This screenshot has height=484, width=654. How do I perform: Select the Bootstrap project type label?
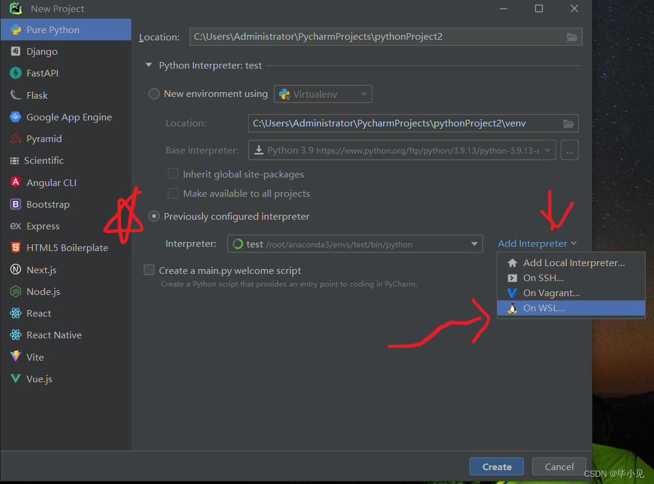pyautogui.click(x=48, y=204)
